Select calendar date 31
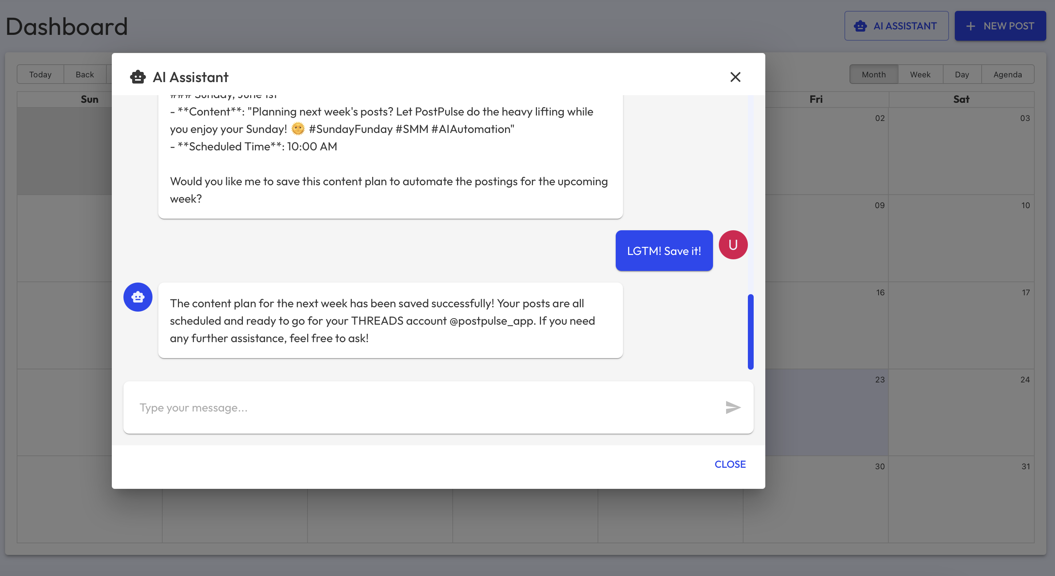The height and width of the screenshot is (576, 1055). click(x=1026, y=466)
